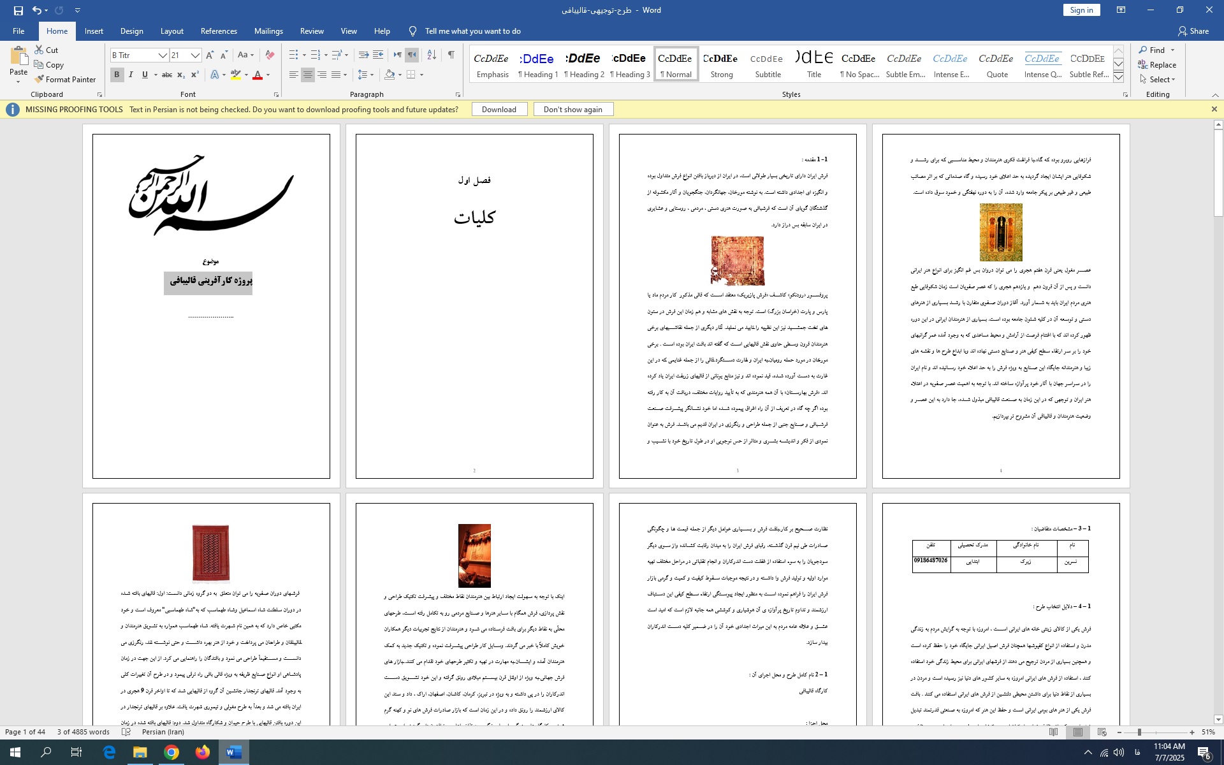This screenshot has height=765, width=1224.
Task: Adjust the zoom slider in status bar
Action: pos(1139,732)
